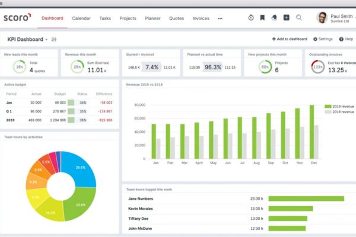Click the -174 867 difference value

coord(105,111)
